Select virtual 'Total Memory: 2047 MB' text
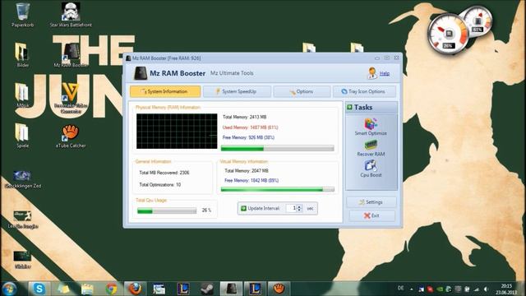Viewport: 526px width, 296px height. pyautogui.click(x=247, y=170)
